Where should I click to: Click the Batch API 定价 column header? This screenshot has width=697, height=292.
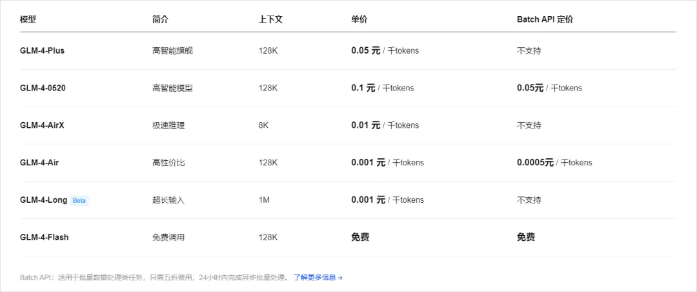pyautogui.click(x=545, y=19)
